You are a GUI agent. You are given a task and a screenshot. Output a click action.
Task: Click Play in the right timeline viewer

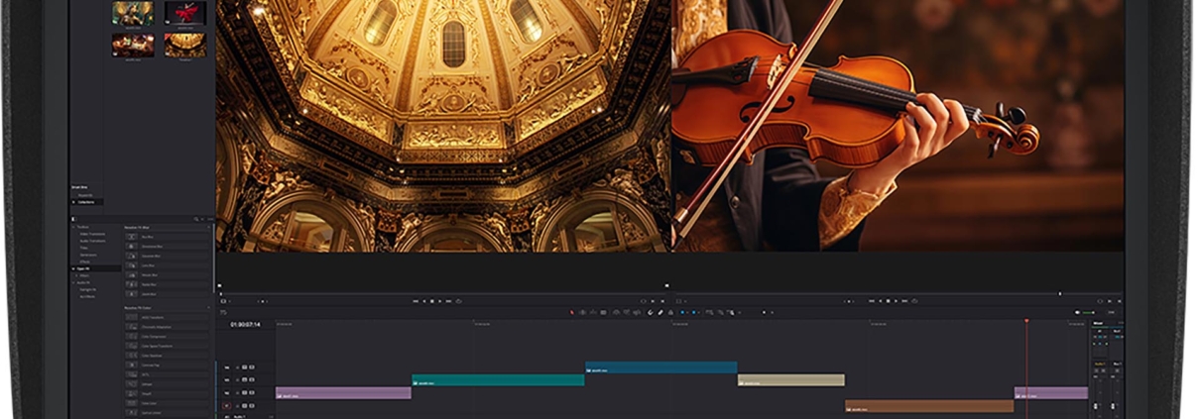[x=896, y=301]
